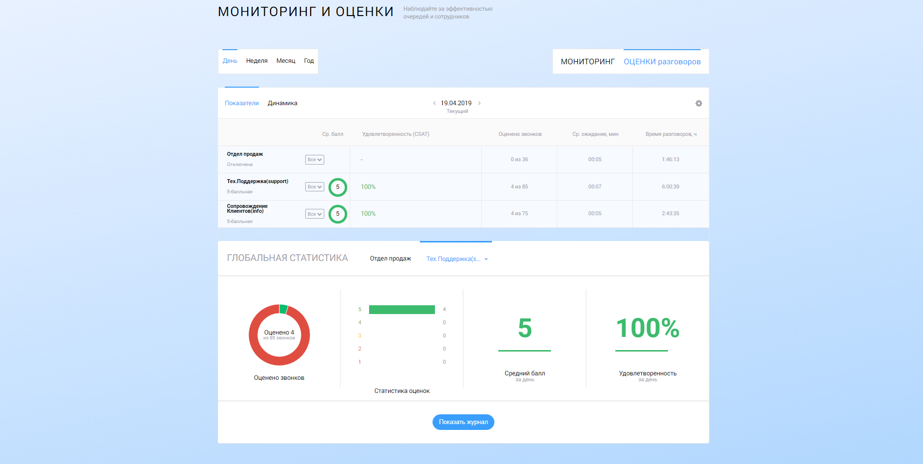Go to next date with right arrow

479,103
